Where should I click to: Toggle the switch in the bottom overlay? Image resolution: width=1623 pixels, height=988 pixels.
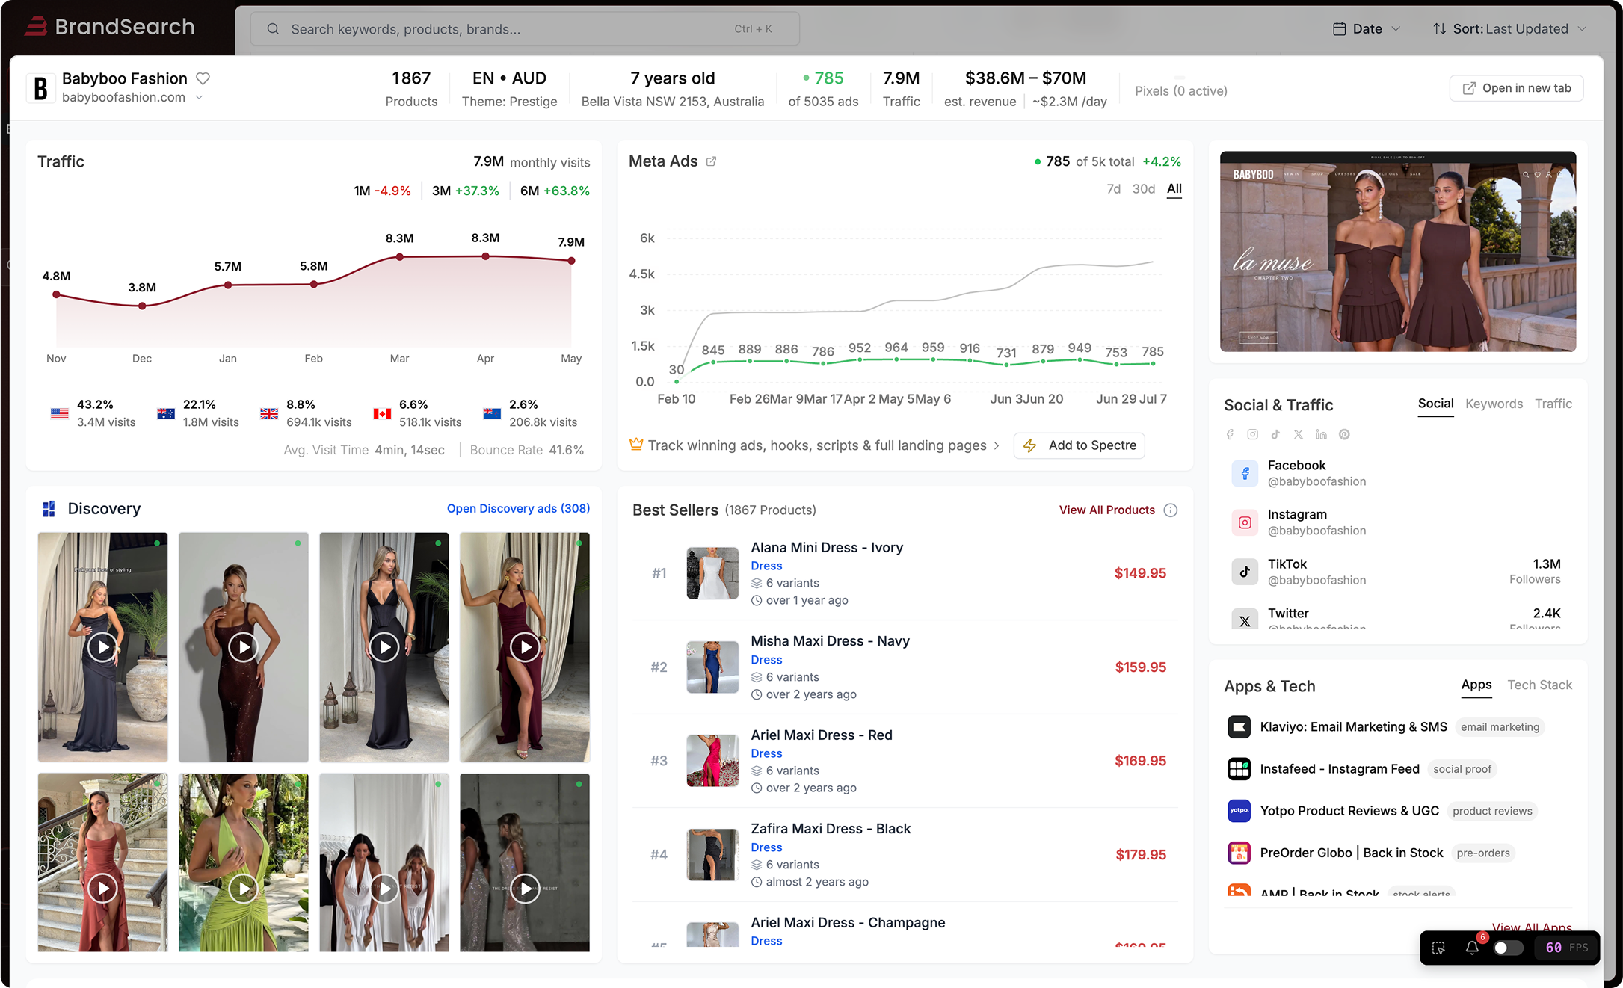[x=1508, y=947]
